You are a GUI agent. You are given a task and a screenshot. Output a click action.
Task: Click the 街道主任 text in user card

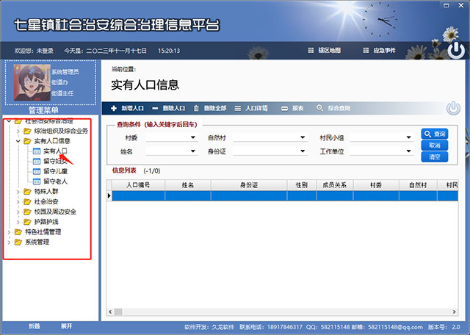[62, 93]
